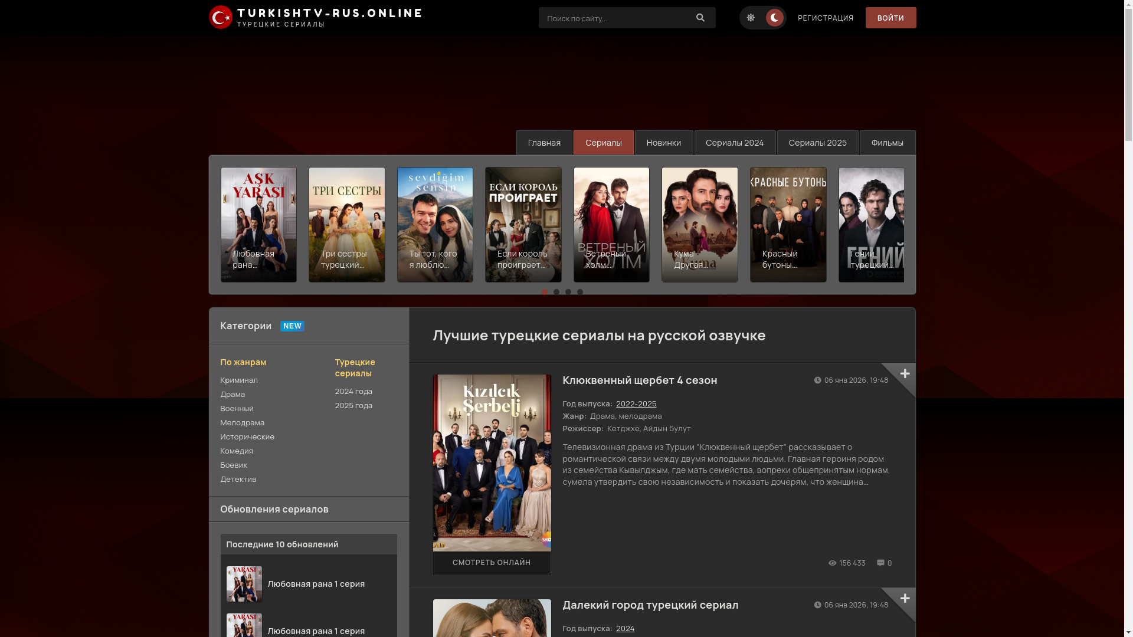The width and height of the screenshot is (1133, 637).
Task: Open Гений турецкий poster
Action: click(x=871, y=224)
